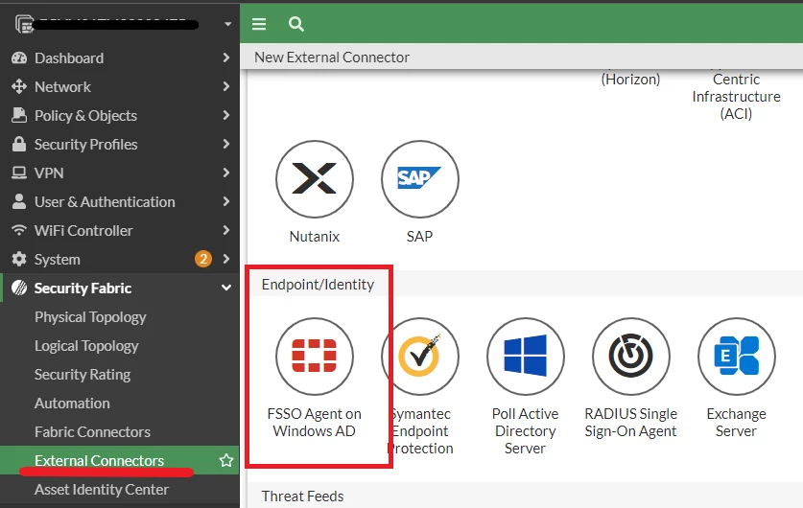Click the User & Authentication person icon
Viewport: 803px width, 508px height.
click(19, 201)
